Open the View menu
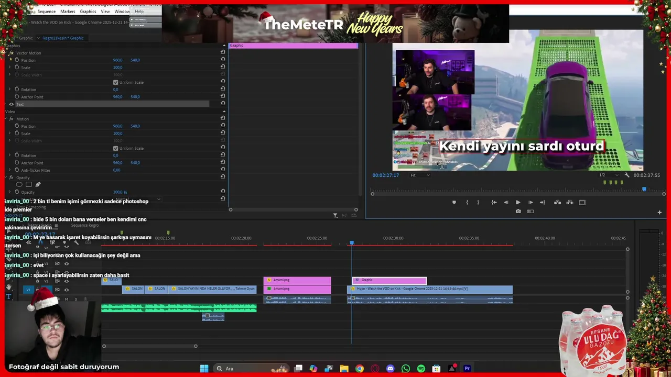 coord(105,12)
